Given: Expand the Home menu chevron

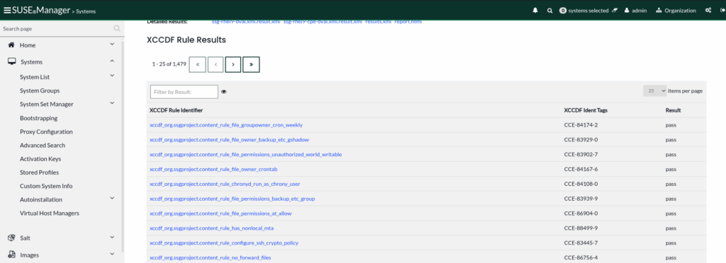Looking at the screenshot, I should 112,45.
